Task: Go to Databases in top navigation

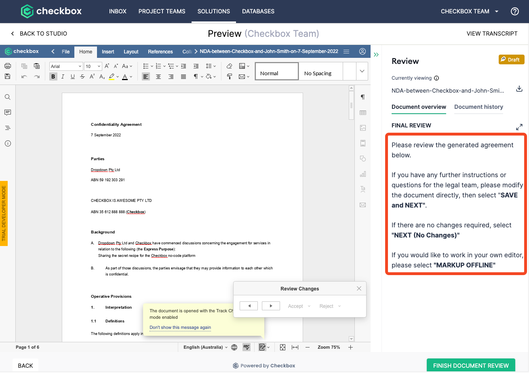Action: [258, 11]
